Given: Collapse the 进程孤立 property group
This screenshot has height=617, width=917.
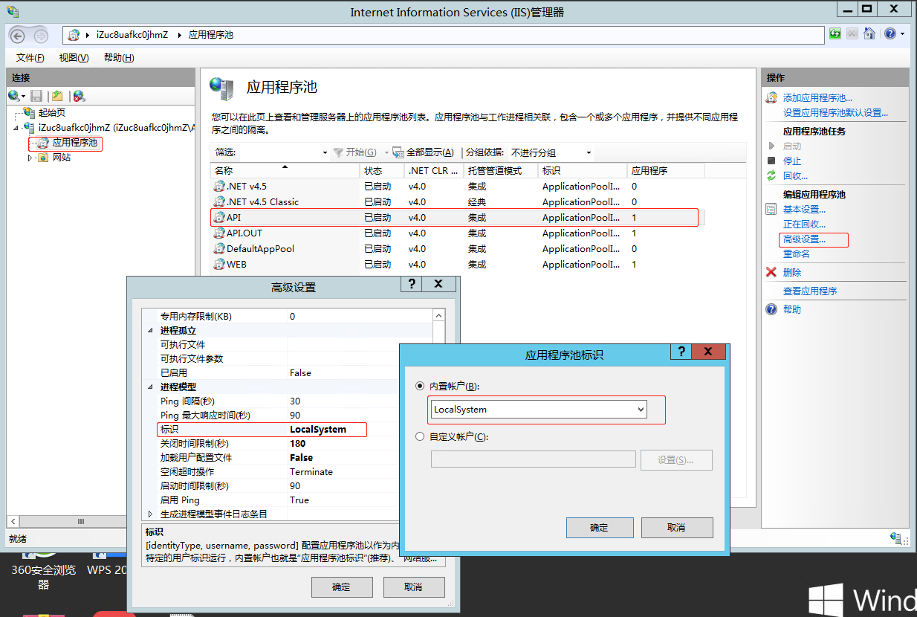Looking at the screenshot, I should point(151,331).
